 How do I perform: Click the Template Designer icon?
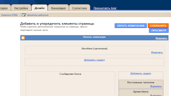click(x=24, y=15)
